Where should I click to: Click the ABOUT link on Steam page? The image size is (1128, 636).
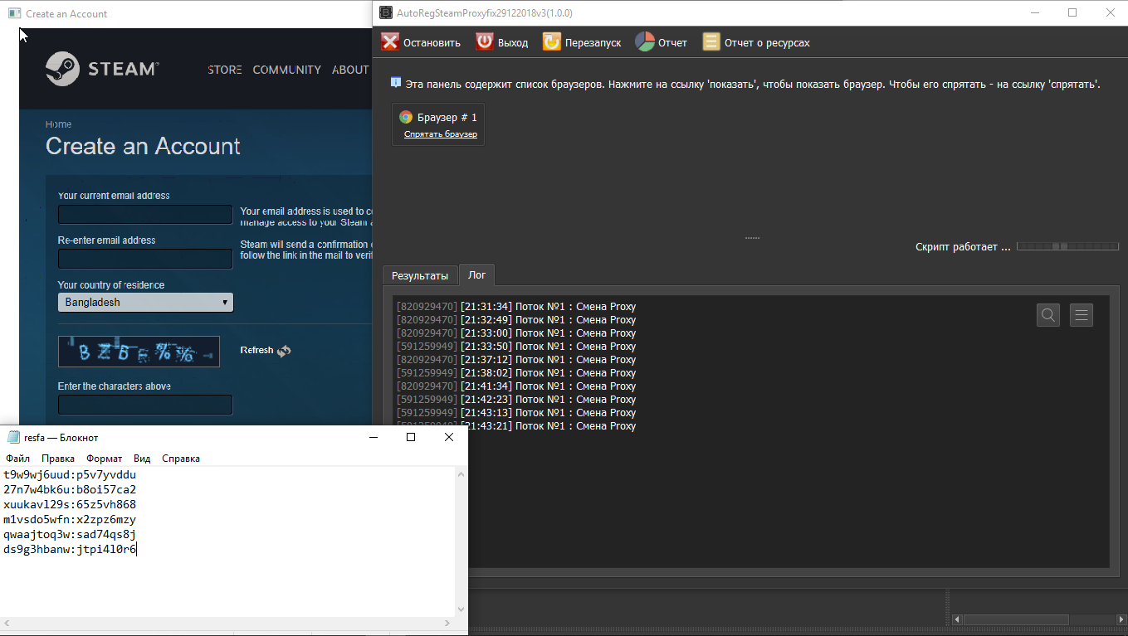coord(350,70)
